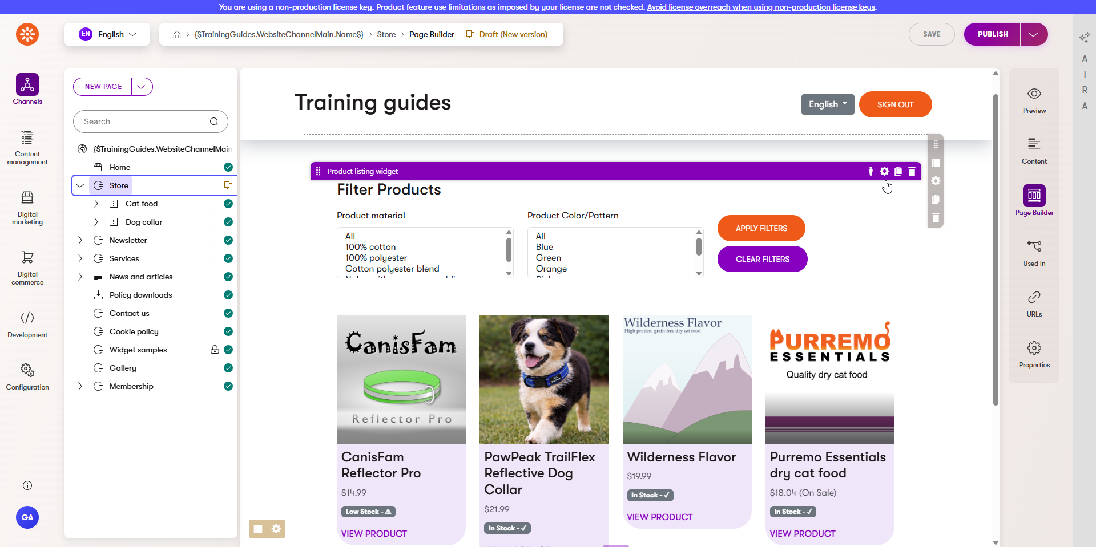Click the green status check beside Home
This screenshot has height=547, width=1096.
[228, 167]
